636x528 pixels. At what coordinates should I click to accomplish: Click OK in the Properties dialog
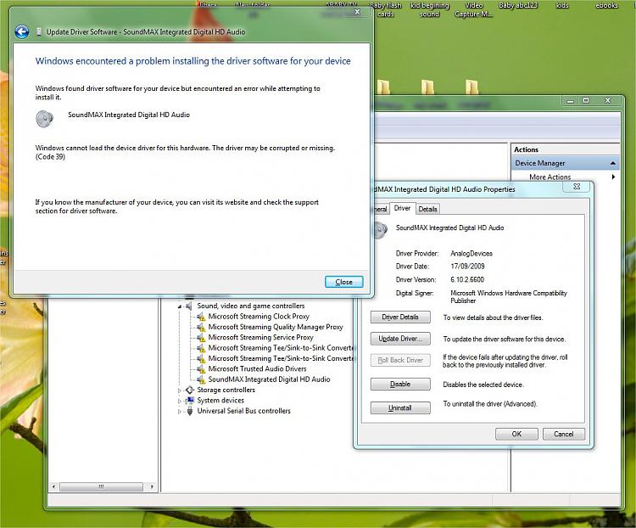516,434
